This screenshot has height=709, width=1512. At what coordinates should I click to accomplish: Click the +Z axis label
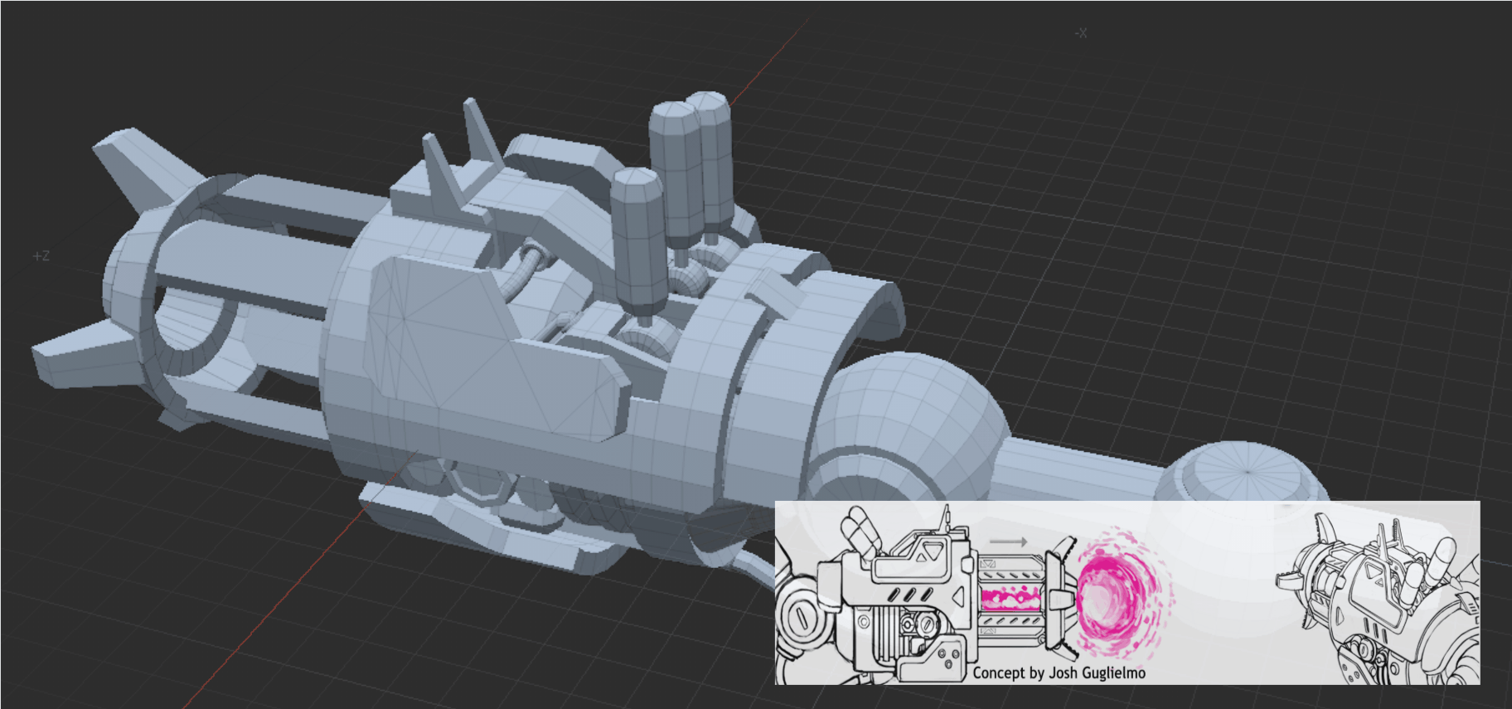click(x=41, y=256)
